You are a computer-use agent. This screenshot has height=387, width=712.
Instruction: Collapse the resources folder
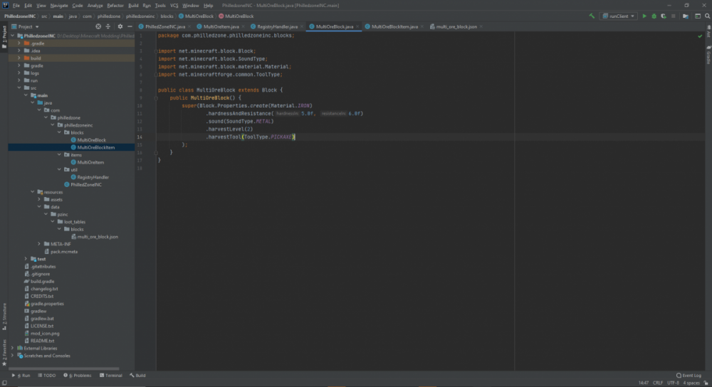pos(33,192)
